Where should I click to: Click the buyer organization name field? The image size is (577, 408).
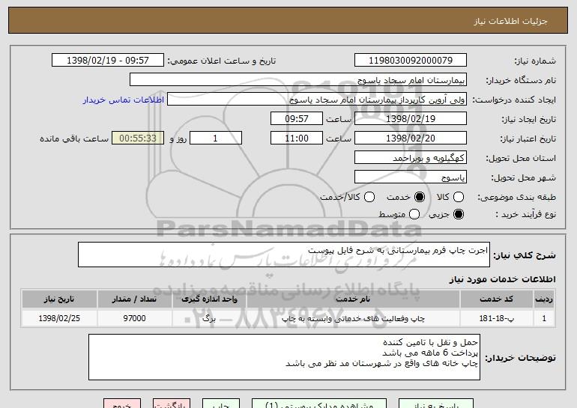[298, 80]
